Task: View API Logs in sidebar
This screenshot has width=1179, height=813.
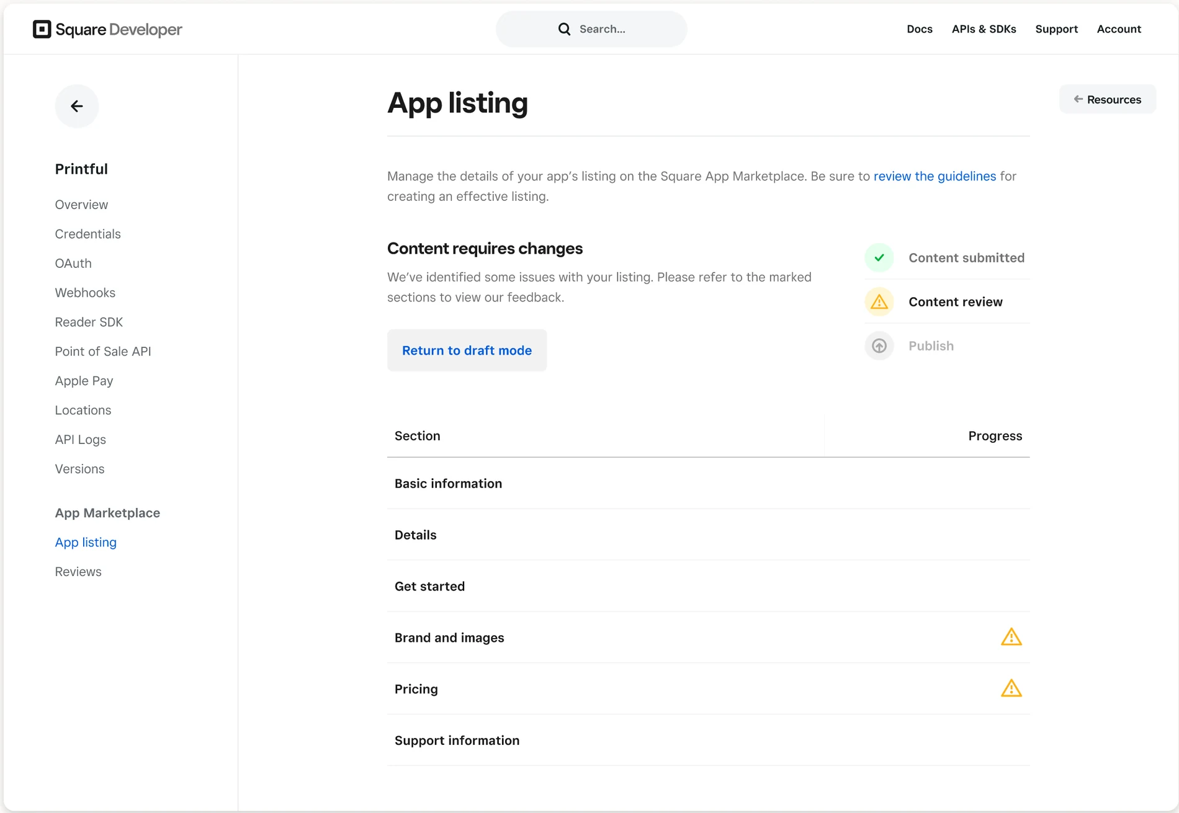Action: tap(81, 440)
